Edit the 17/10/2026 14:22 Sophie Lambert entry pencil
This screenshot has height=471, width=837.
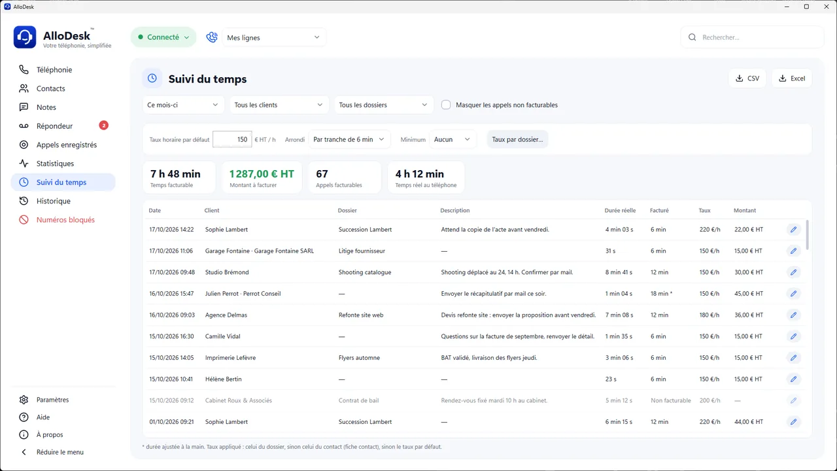click(x=793, y=230)
